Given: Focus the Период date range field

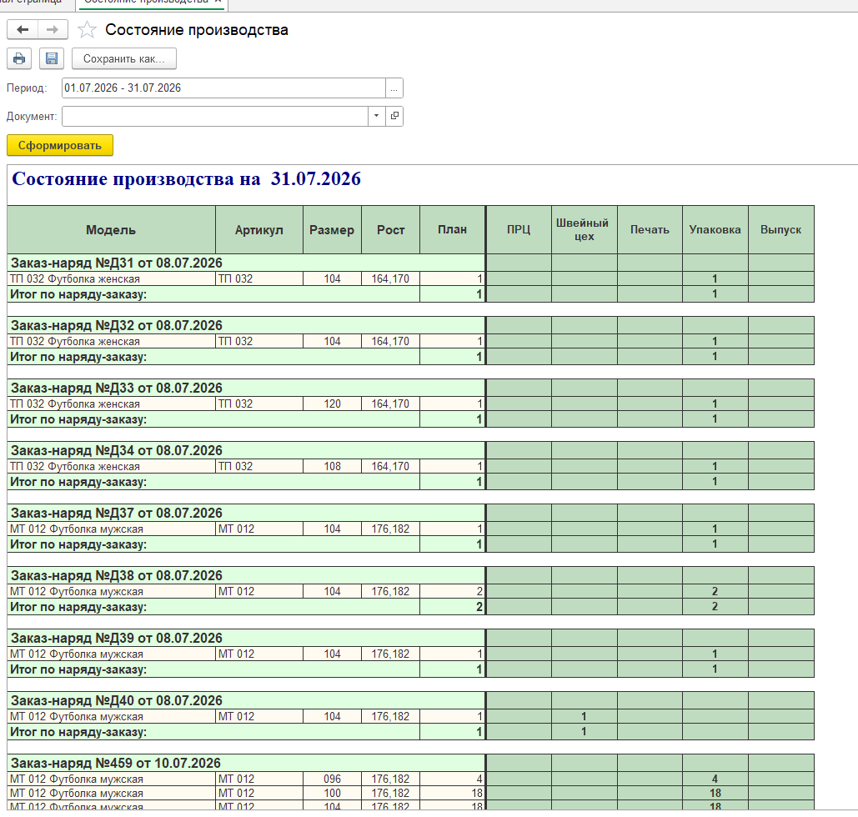Looking at the screenshot, I should [x=223, y=88].
